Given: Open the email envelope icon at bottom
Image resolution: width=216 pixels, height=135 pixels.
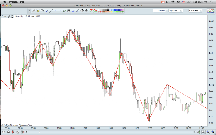Looking at the screenshot, I should coord(4,132).
